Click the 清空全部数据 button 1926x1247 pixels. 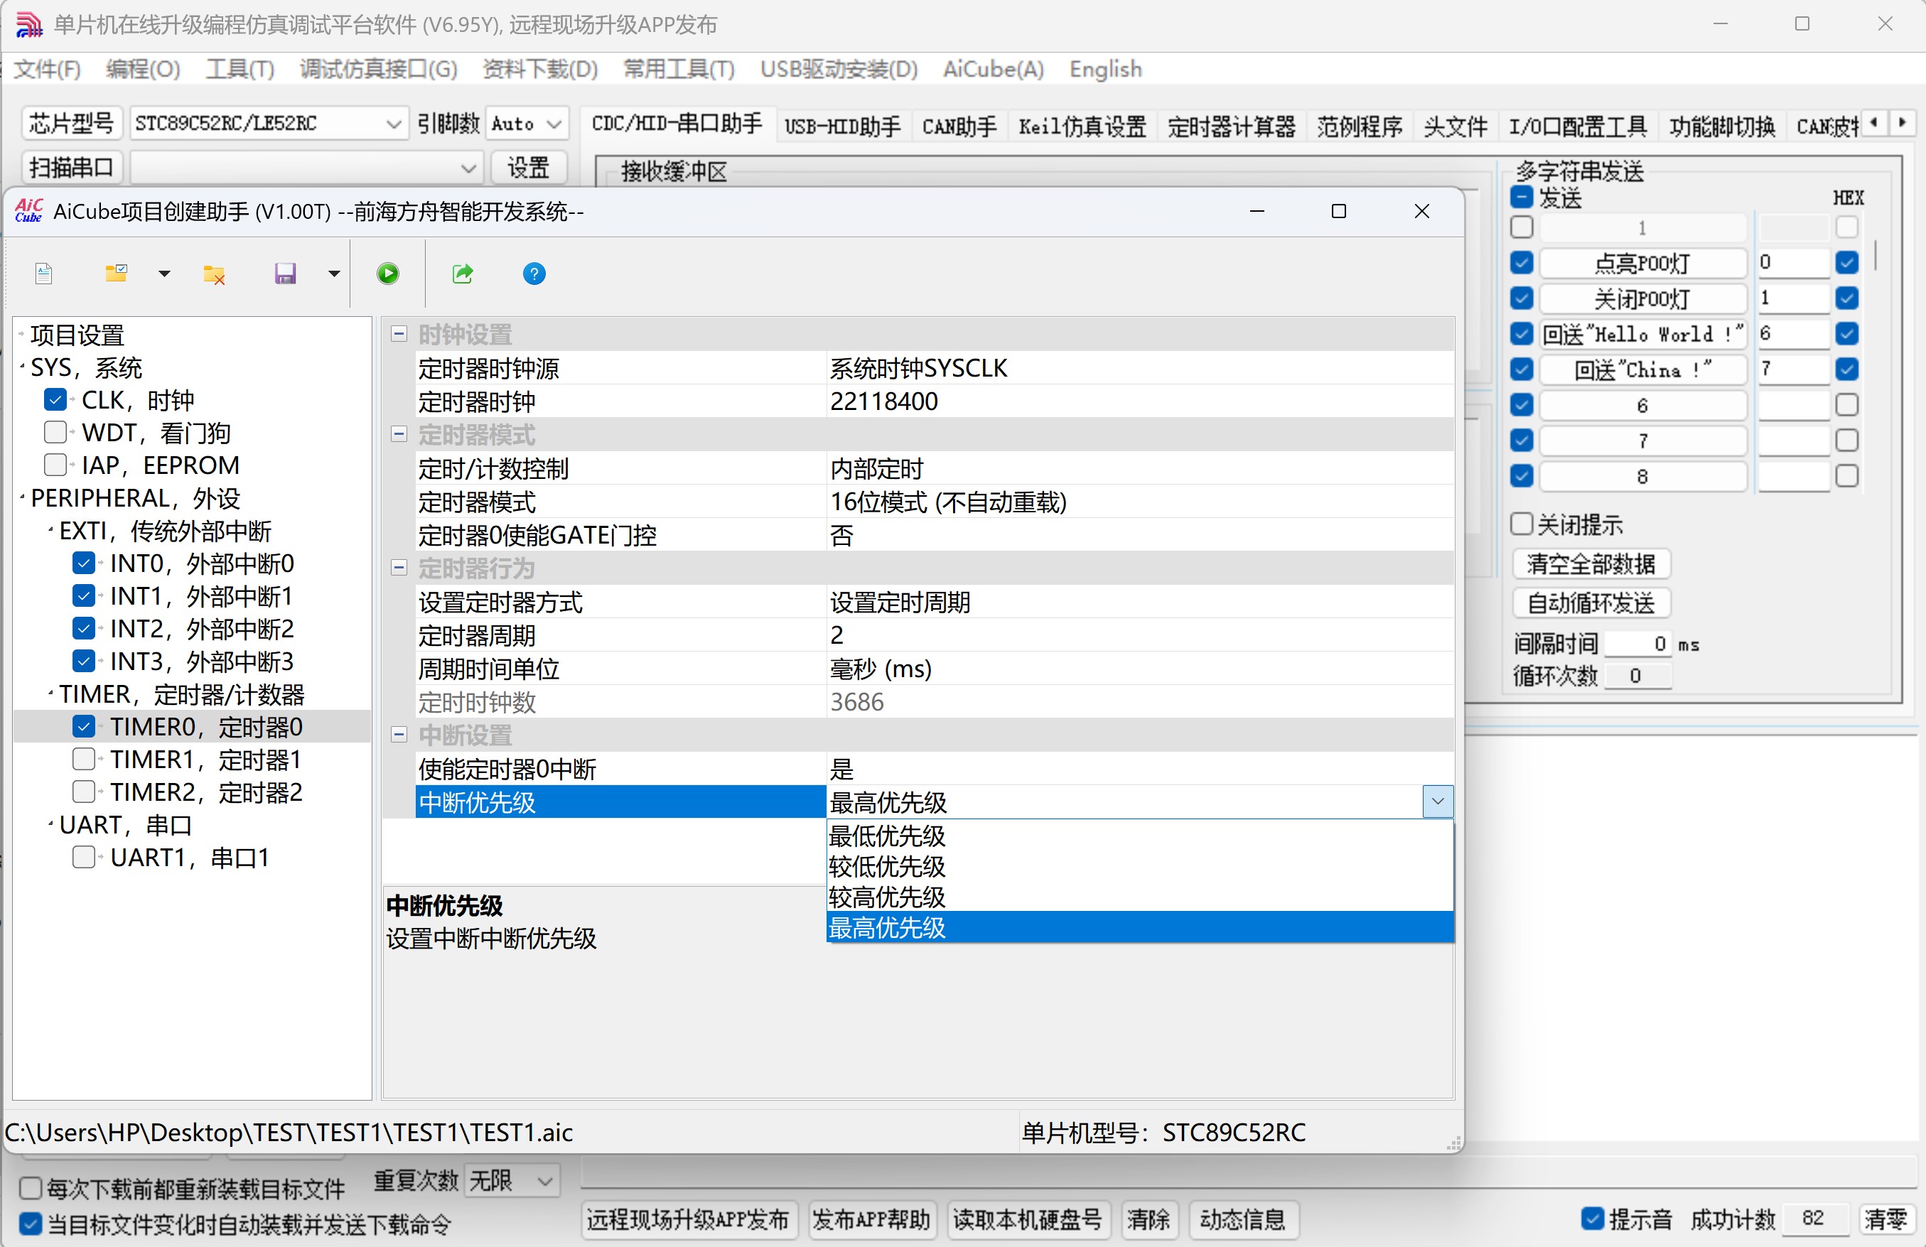1591,564
